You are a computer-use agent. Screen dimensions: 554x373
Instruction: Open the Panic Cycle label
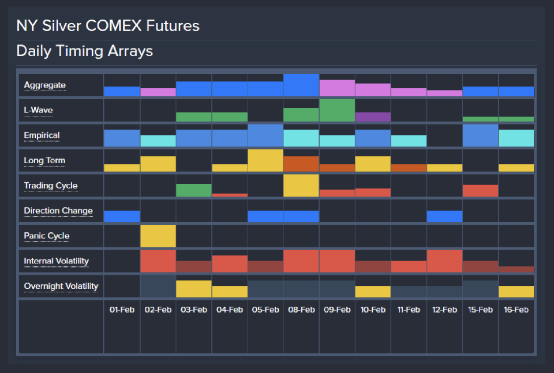(x=47, y=236)
